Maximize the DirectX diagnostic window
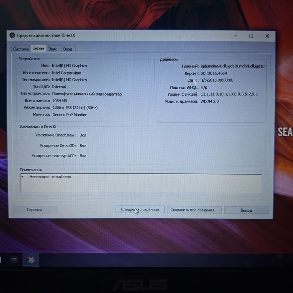 [x=251, y=36]
